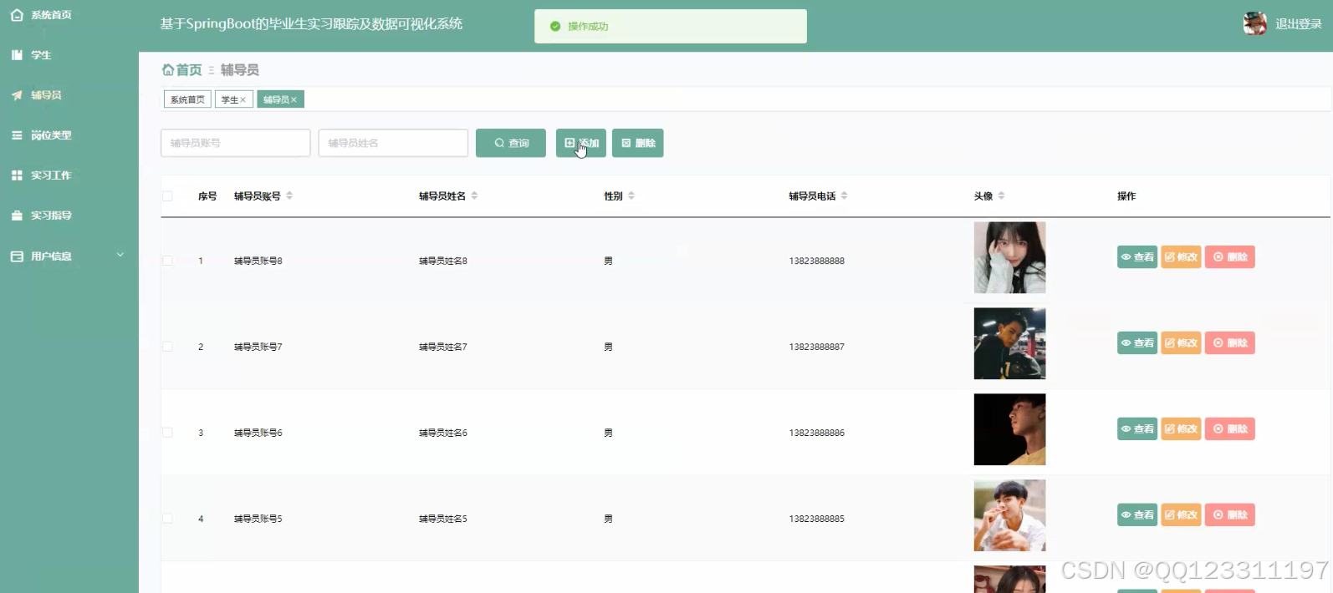Open 学生 menu item in sidebar
This screenshot has width=1333, height=593.
coord(69,55)
